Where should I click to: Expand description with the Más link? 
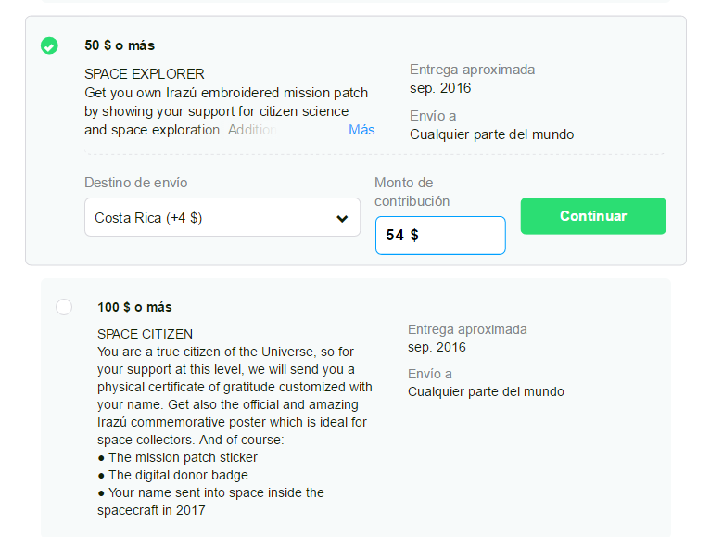pos(361,130)
